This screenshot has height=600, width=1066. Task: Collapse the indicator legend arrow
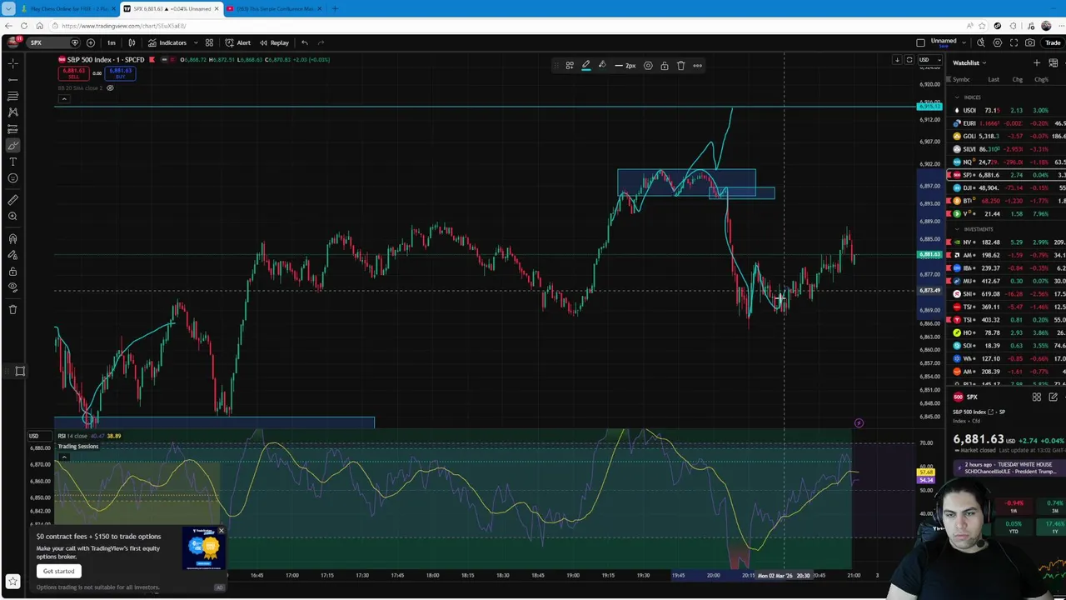pos(63,99)
